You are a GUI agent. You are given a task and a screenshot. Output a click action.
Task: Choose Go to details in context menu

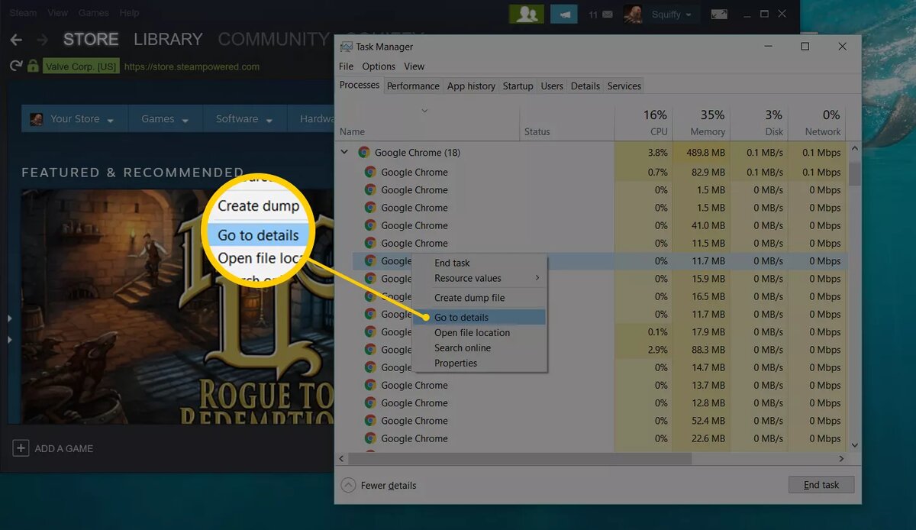pyautogui.click(x=479, y=317)
